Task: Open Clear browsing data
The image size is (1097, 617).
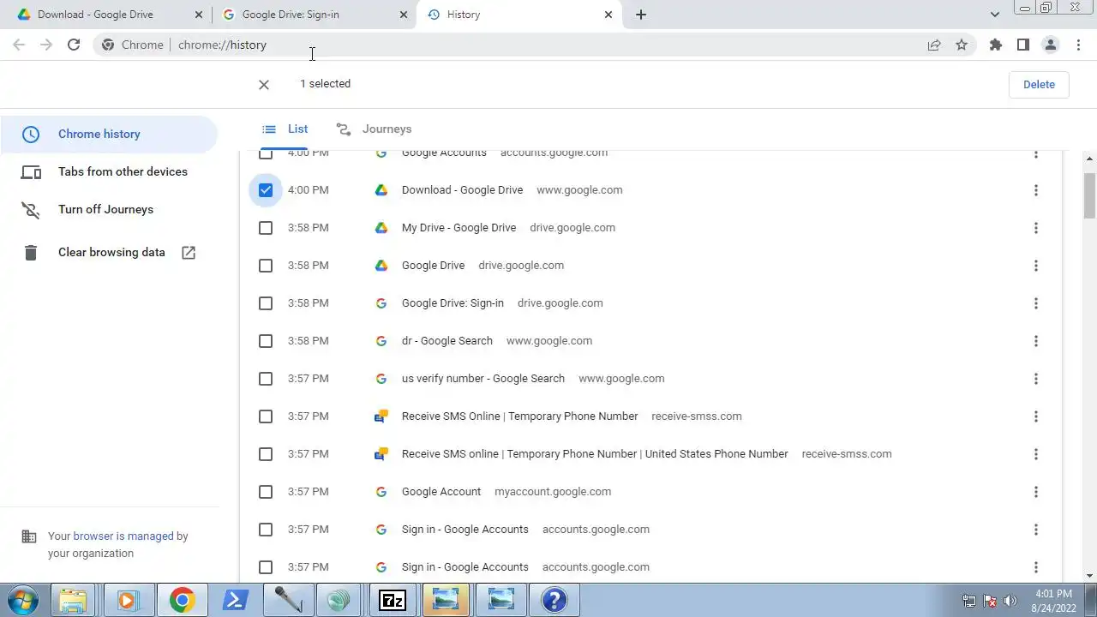Action: [x=109, y=253]
